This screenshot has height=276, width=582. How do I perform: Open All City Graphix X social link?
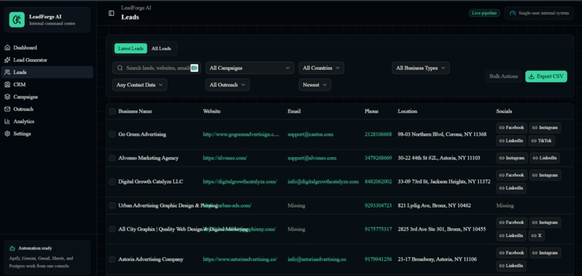click(537, 236)
